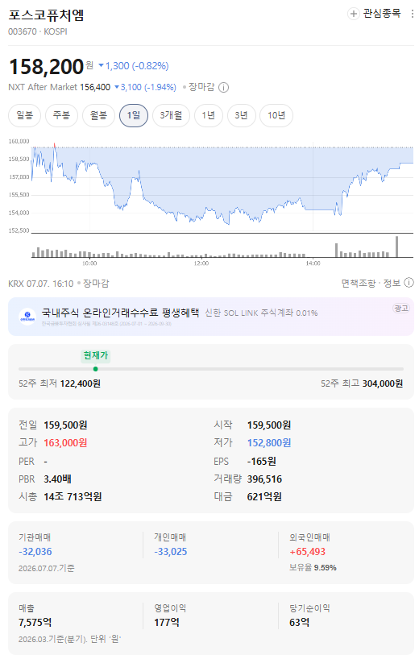419x655 pixels.
Task: Switch chart to 1년 period
Action: 209,115
